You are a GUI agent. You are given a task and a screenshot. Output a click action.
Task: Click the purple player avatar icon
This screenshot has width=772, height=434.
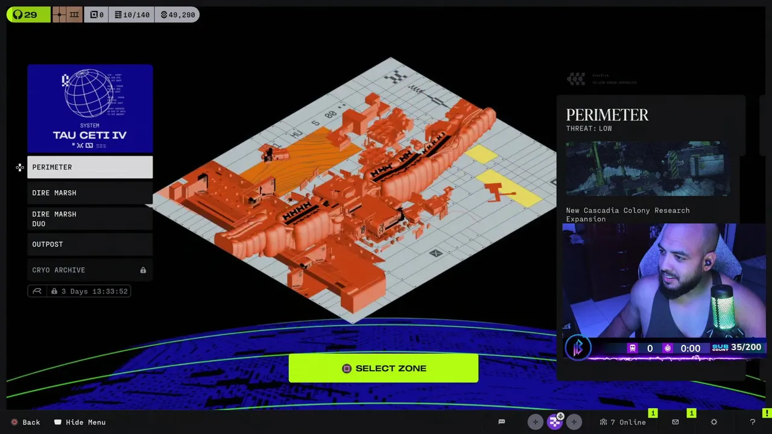click(554, 422)
